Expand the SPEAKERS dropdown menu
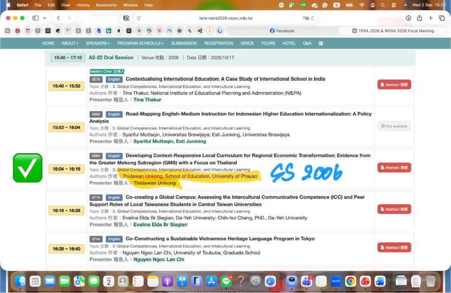Screen dimensions: 451x293 pyautogui.click(x=98, y=43)
